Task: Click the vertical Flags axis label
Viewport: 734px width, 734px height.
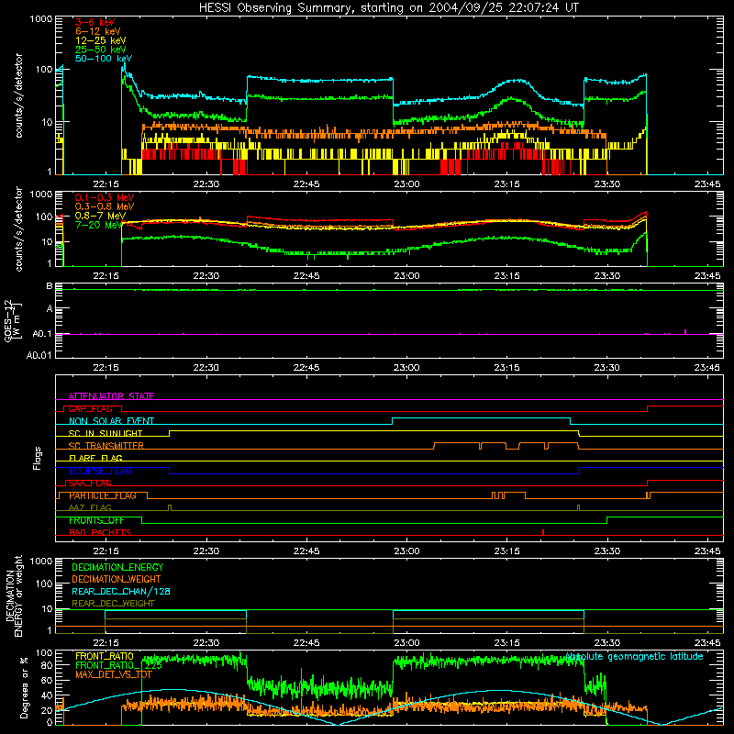Action: [37, 458]
